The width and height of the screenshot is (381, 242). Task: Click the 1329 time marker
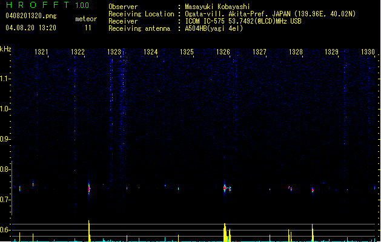332,52
